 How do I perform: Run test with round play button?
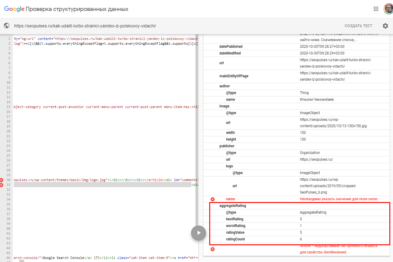(198, 233)
